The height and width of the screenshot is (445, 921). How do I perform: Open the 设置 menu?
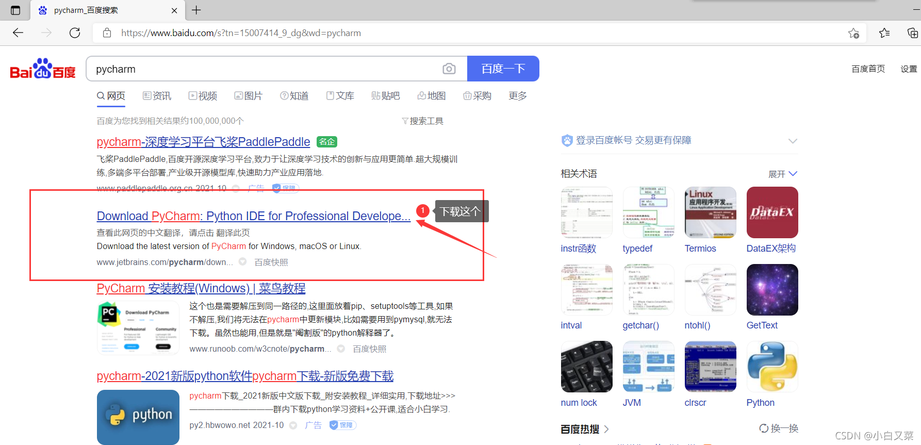pyautogui.click(x=909, y=69)
